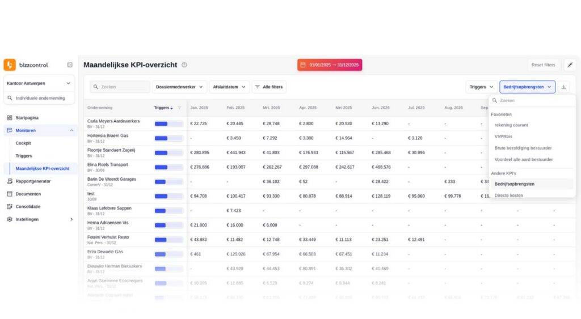Click the help icon beside Maandelijkse KPI-overzicht
This screenshot has width=581, height=319.
click(x=184, y=65)
